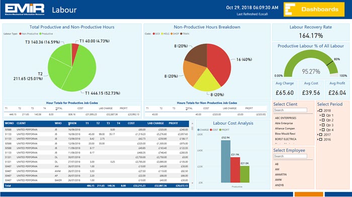Expand the 2017 tree node

coord(318,135)
